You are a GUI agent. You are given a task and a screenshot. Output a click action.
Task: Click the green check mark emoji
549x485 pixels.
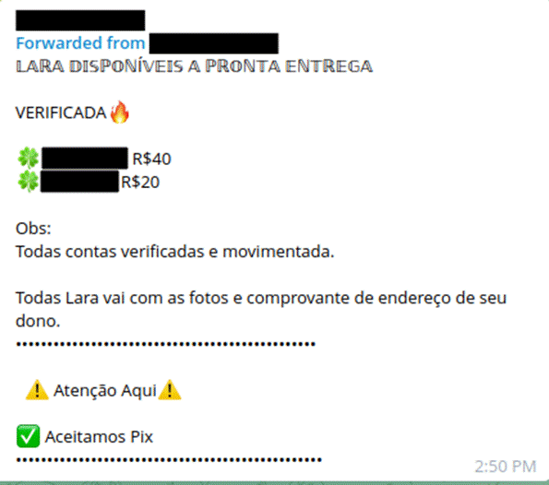[x=28, y=436]
